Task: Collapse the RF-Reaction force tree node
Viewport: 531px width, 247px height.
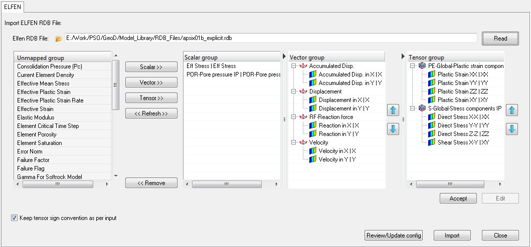Action: pyautogui.click(x=294, y=117)
